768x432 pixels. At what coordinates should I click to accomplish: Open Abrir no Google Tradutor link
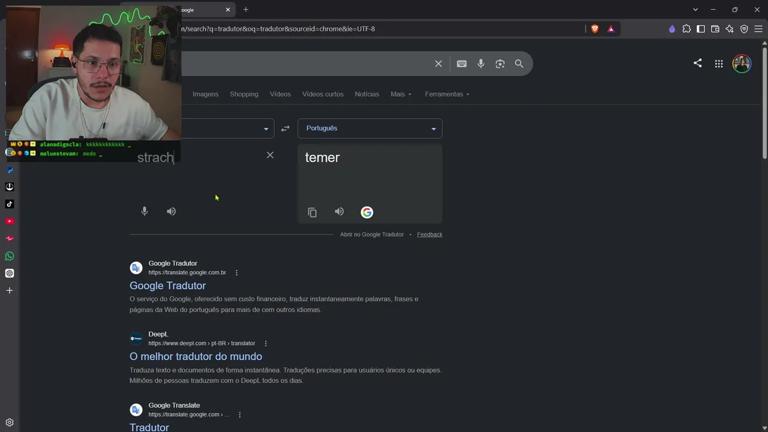click(x=372, y=235)
